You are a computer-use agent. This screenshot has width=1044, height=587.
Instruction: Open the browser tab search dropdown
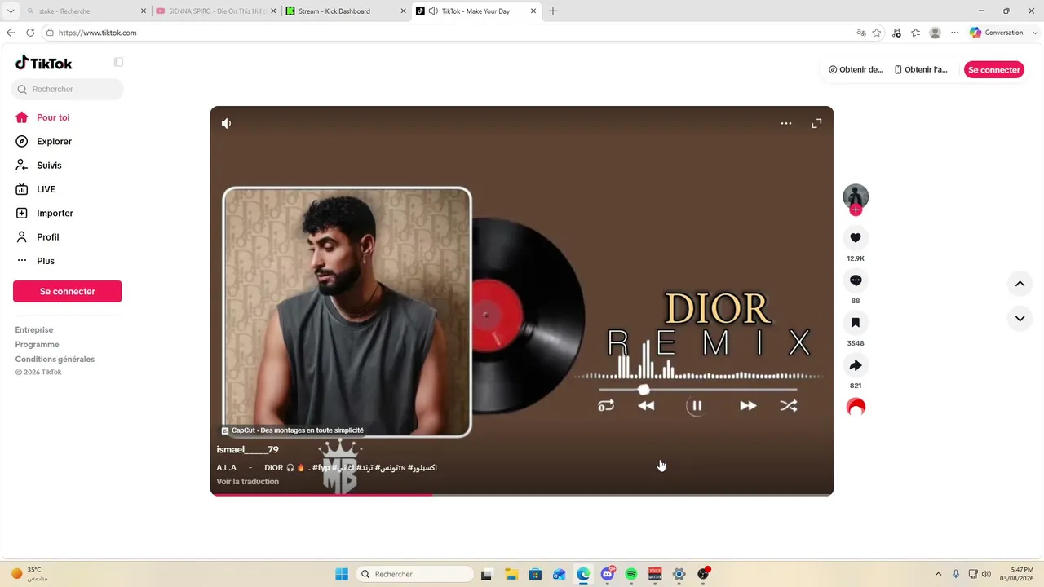tap(11, 11)
